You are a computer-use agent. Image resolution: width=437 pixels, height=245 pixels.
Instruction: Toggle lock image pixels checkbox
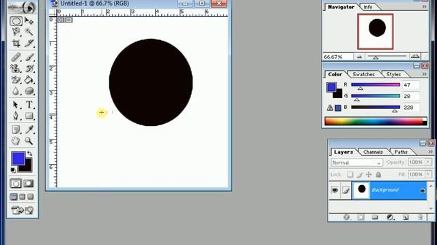point(360,174)
